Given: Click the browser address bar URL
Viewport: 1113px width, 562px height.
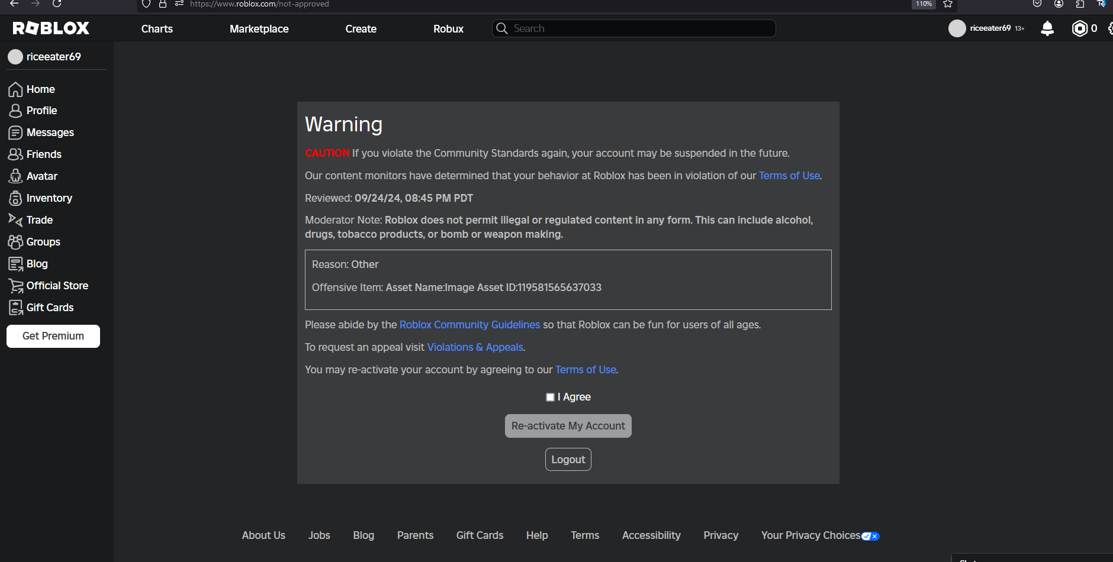Looking at the screenshot, I should [x=259, y=4].
